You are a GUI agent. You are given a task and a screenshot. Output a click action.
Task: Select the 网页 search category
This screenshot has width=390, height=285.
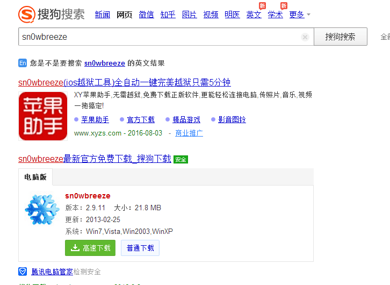point(125,15)
